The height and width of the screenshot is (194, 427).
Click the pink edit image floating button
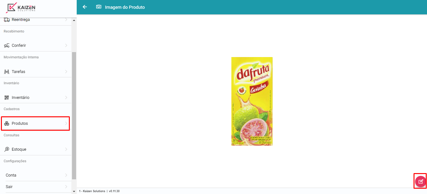pos(420,181)
